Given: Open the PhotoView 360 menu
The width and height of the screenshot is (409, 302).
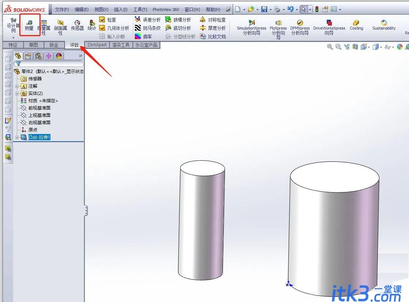Looking at the screenshot, I should (166, 9).
